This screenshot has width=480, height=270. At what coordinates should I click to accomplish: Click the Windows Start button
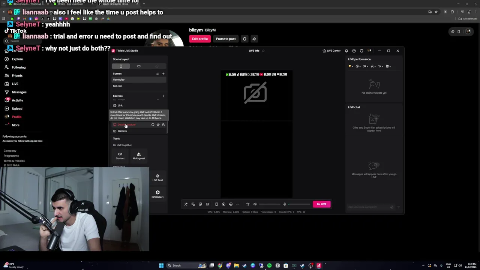pyautogui.click(x=161, y=265)
